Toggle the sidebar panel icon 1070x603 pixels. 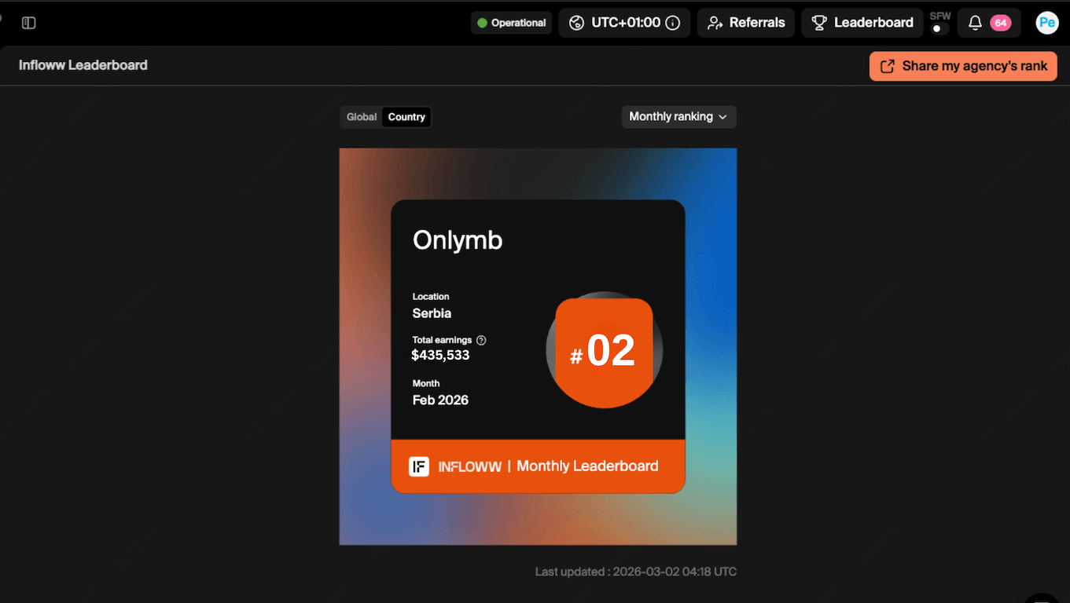pyautogui.click(x=29, y=23)
